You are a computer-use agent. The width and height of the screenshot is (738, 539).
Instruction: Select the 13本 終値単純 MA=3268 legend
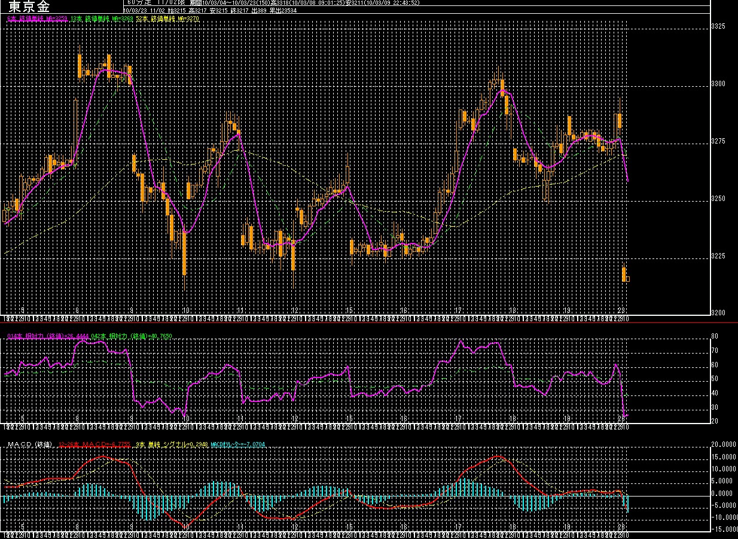point(101,19)
